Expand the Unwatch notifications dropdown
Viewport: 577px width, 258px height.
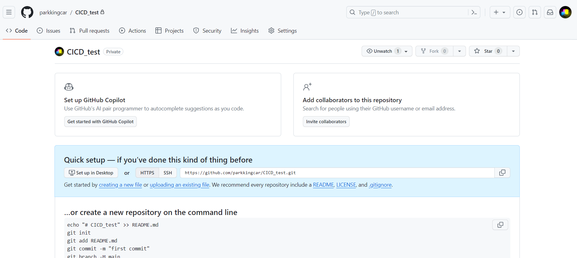[x=387, y=51]
